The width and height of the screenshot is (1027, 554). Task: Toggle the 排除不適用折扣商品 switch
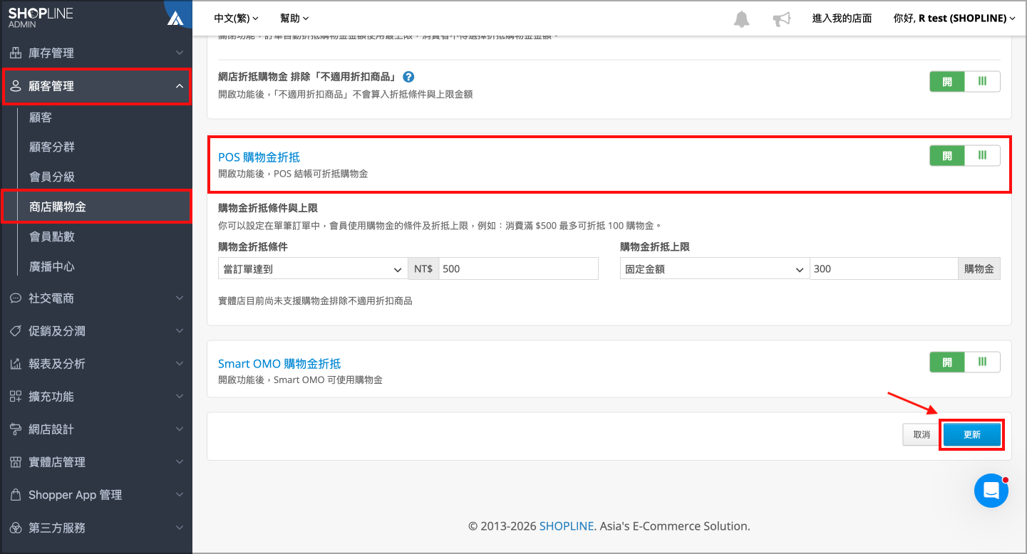pos(964,82)
